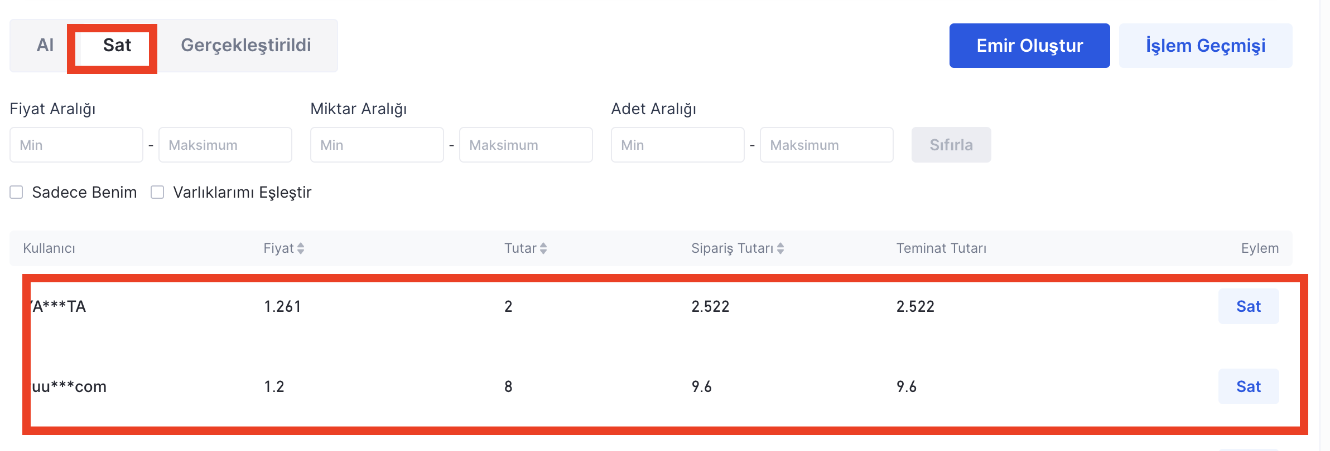This screenshot has width=1330, height=451.
Task: Enable the Sadece Benim checkbox
Action: coord(17,192)
